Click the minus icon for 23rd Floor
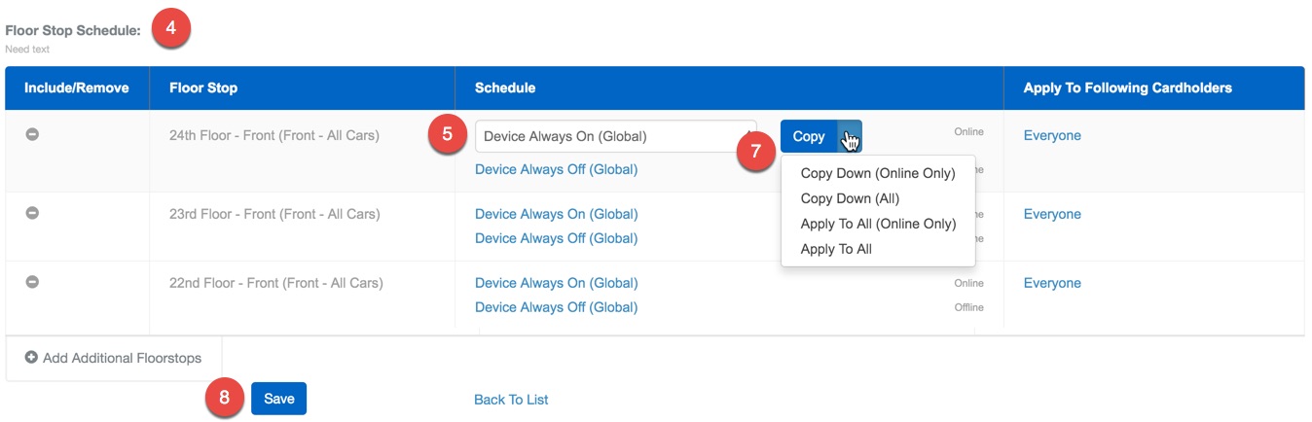The width and height of the screenshot is (1312, 422). [x=32, y=214]
